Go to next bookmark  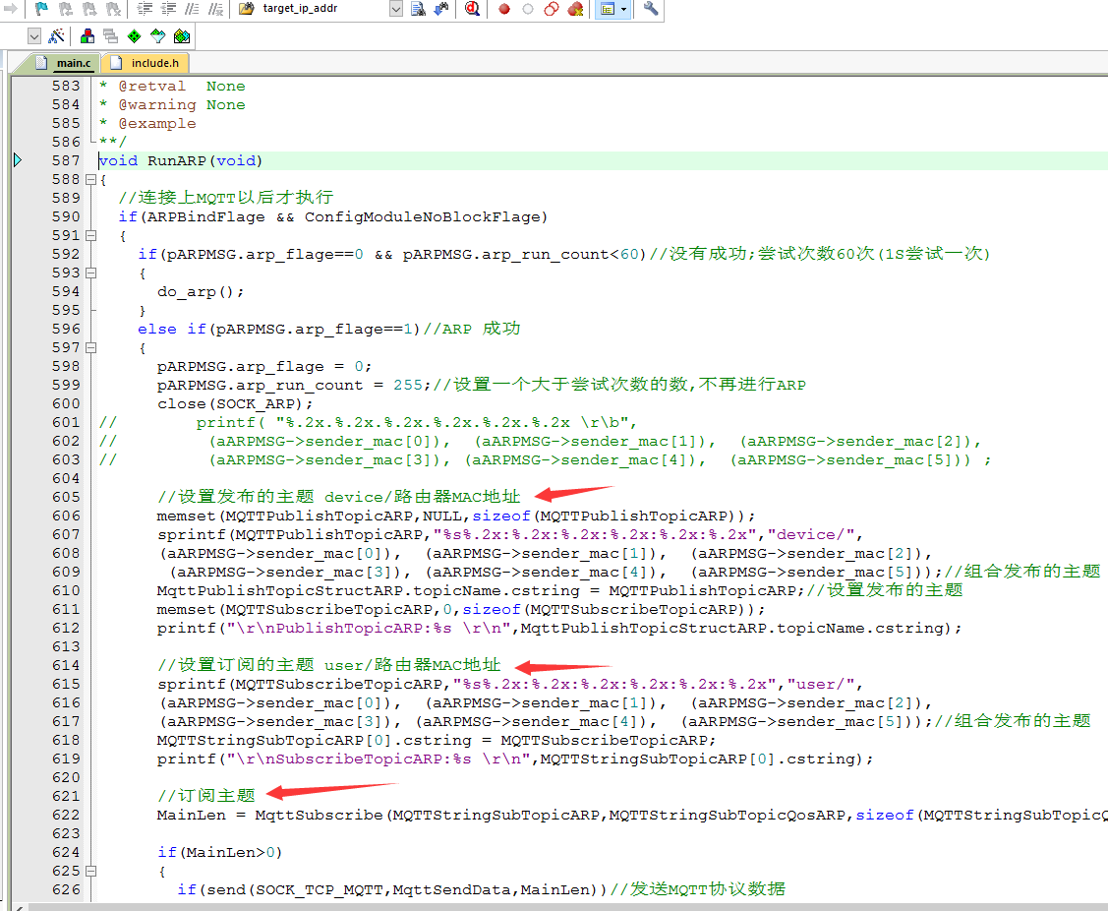pyautogui.click(x=89, y=9)
